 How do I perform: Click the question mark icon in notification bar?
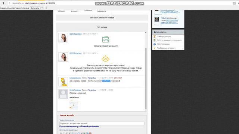42,8
